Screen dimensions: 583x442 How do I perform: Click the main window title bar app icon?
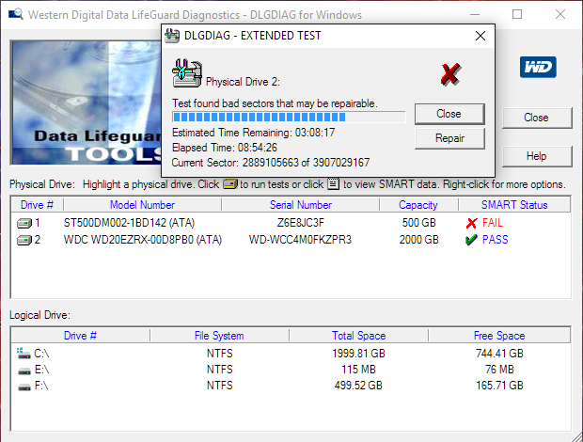[x=16, y=14]
